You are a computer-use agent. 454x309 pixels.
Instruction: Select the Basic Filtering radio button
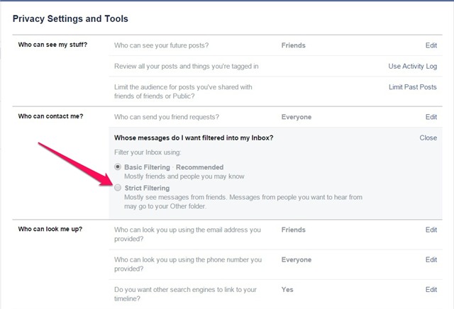(118, 167)
